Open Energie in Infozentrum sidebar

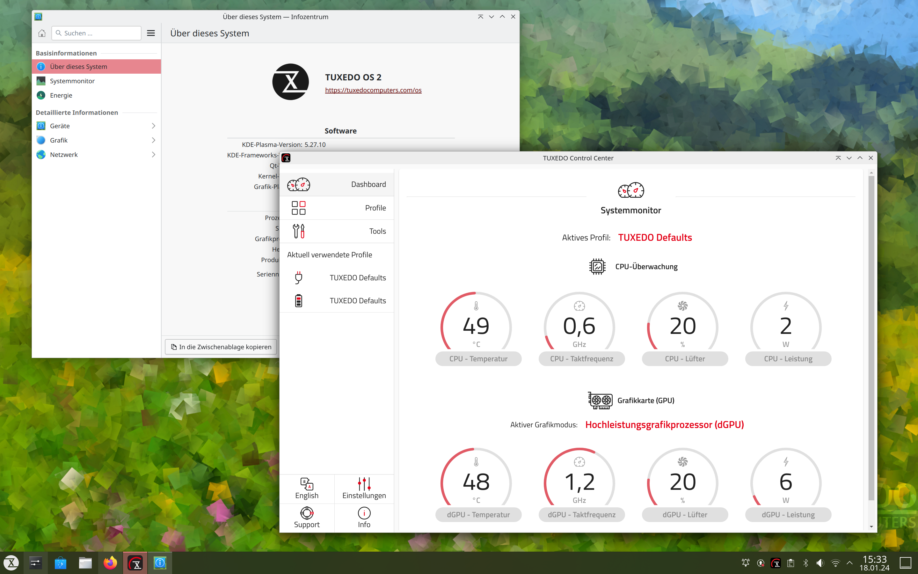(x=96, y=95)
